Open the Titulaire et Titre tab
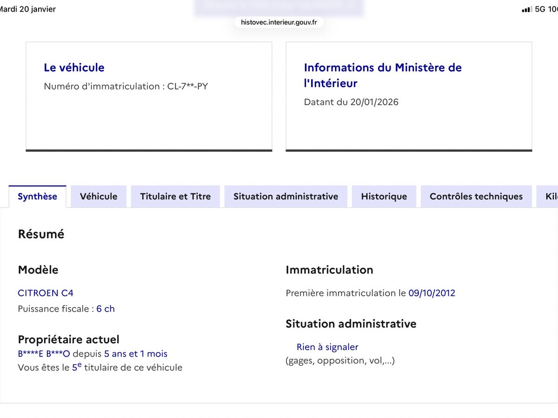The width and height of the screenshot is (558, 418). coord(175,196)
